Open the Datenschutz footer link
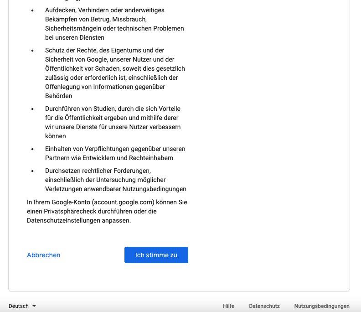The image size is (361, 312). click(264, 306)
